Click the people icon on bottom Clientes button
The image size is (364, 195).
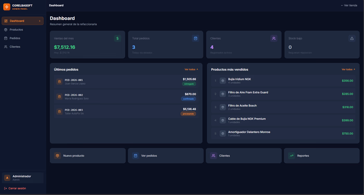213,156
